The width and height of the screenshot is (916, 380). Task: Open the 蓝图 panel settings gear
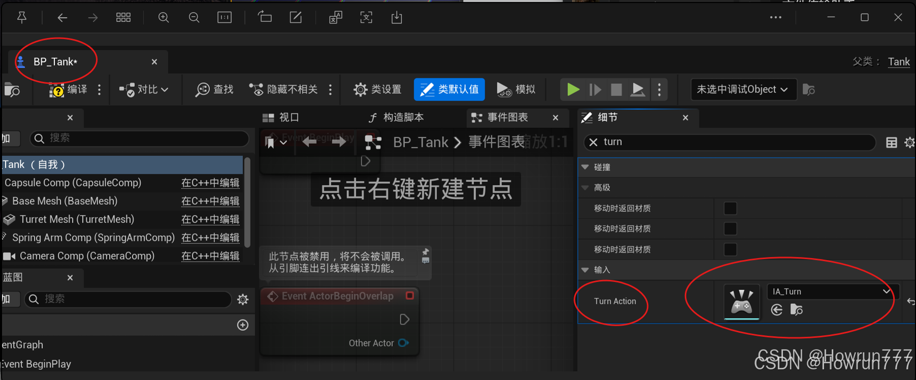pos(243,300)
